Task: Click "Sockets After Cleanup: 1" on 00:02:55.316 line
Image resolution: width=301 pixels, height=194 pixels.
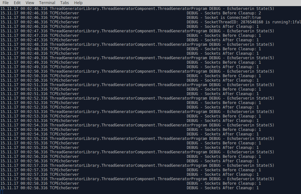Action: 231,148
